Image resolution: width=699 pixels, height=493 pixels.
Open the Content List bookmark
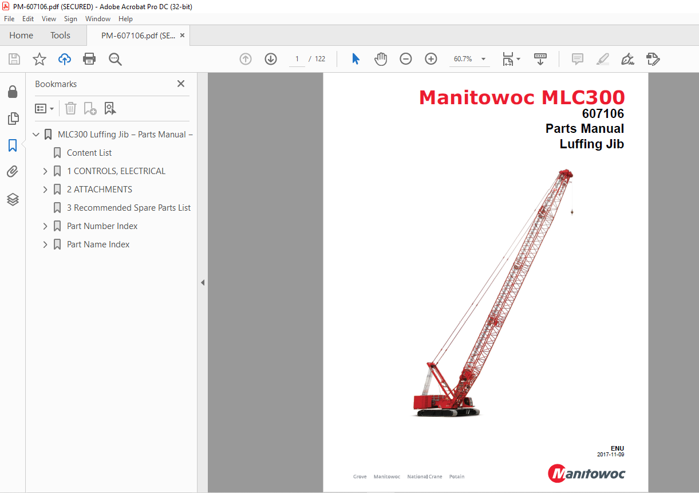(89, 153)
